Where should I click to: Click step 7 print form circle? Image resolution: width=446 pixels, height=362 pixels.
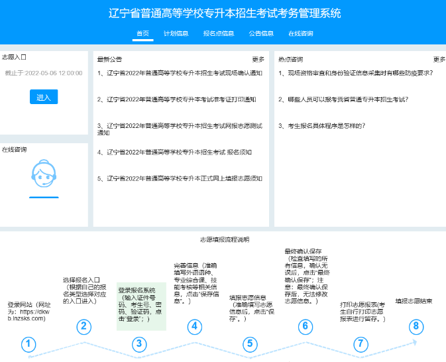(x=361, y=343)
